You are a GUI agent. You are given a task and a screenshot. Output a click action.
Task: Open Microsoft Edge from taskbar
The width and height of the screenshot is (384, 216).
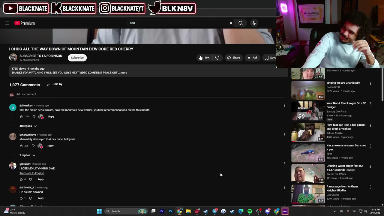pyautogui.click(x=241, y=211)
